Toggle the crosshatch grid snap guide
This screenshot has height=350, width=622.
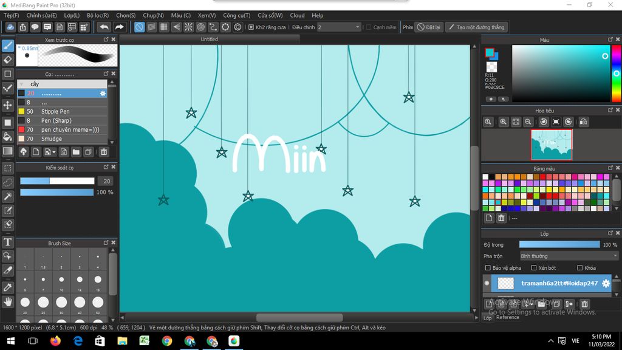point(164,27)
